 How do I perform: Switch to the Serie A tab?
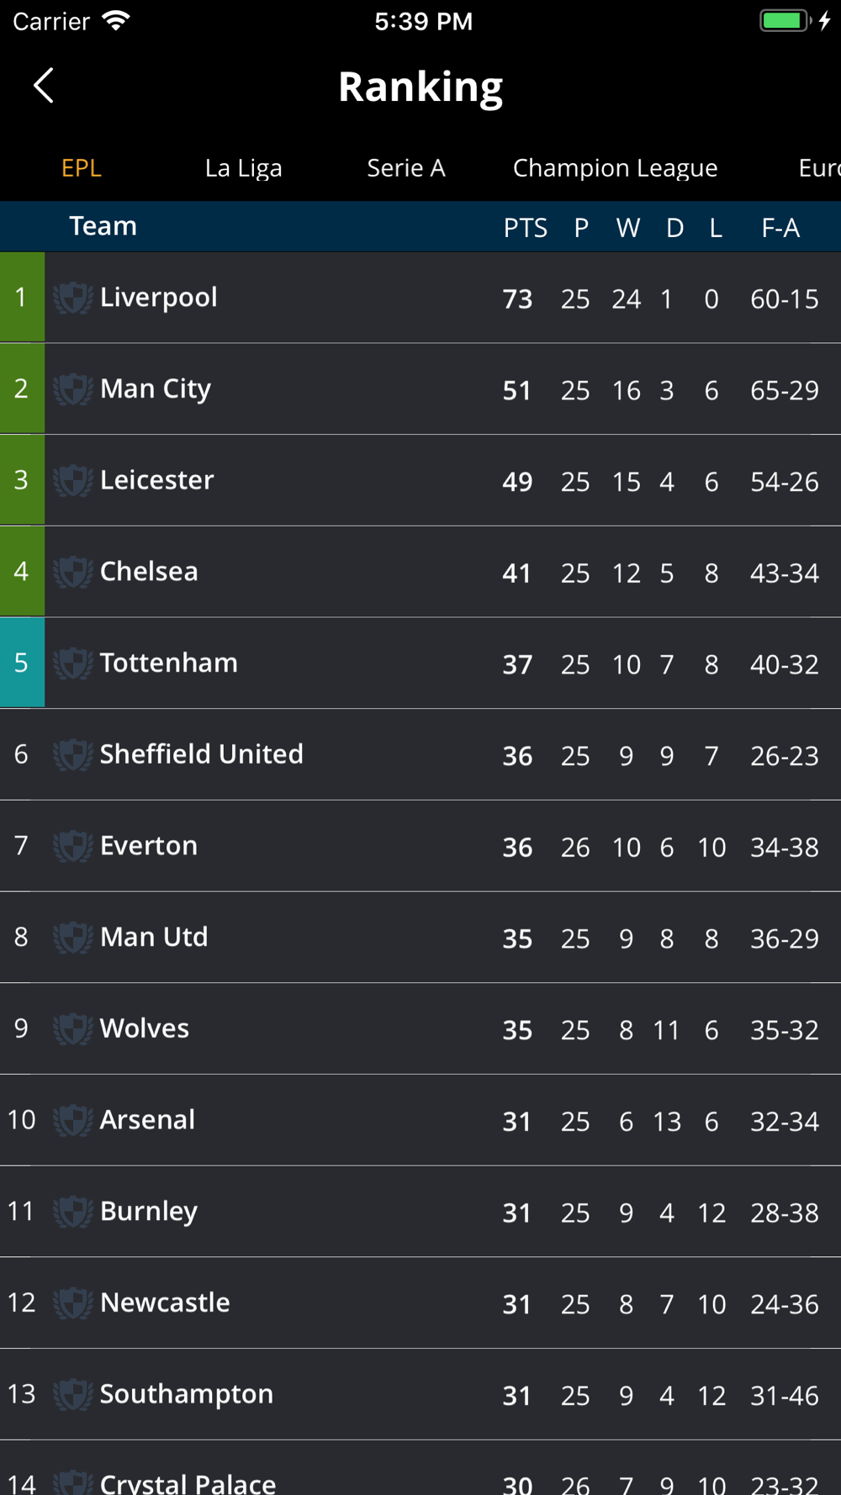click(406, 168)
